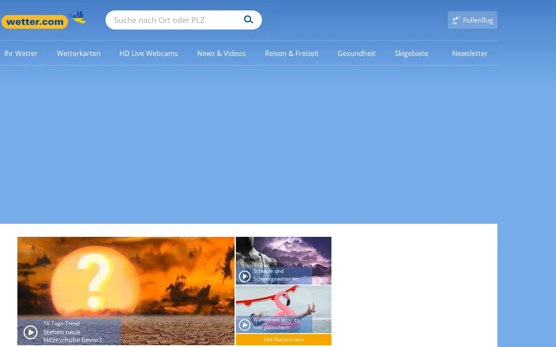Open the pink flamingo float thumbnail
The height and width of the screenshot is (347, 556).
(x=284, y=309)
